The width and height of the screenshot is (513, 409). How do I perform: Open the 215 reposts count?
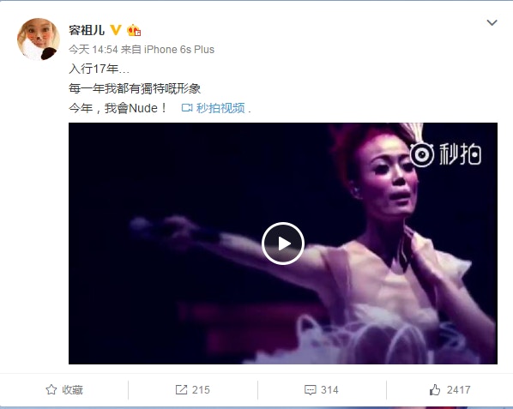[x=201, y=390]
